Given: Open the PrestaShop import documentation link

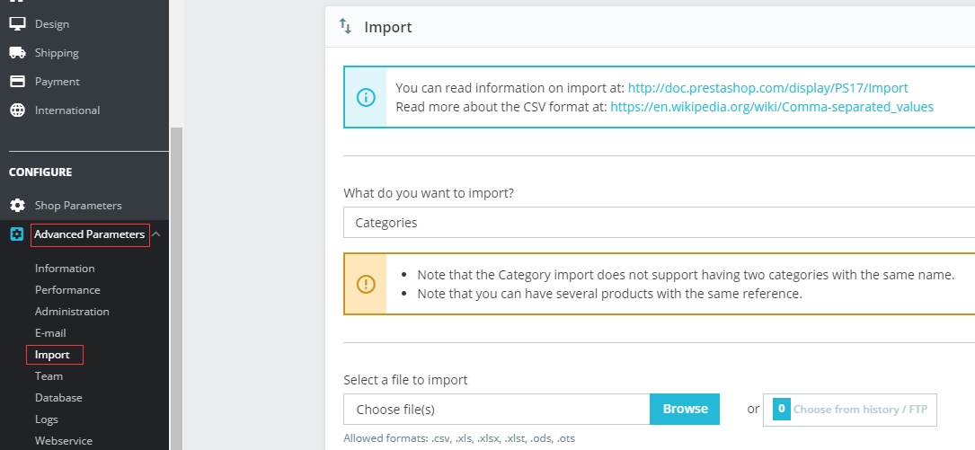Looking at the screenshot, I should 767,88.
